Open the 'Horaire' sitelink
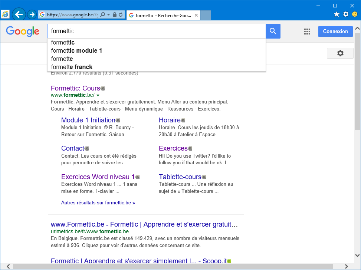 coord(170,120)
